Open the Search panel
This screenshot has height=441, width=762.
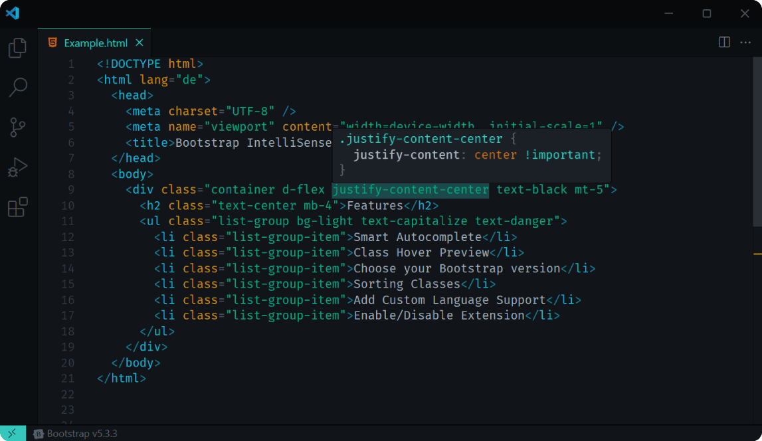(x=17, y=87)
